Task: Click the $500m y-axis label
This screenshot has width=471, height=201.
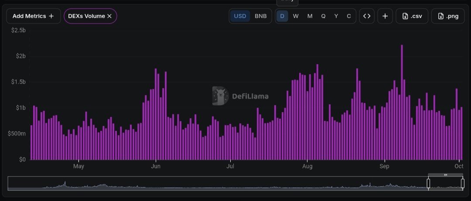Action: [x=17, y=133]
